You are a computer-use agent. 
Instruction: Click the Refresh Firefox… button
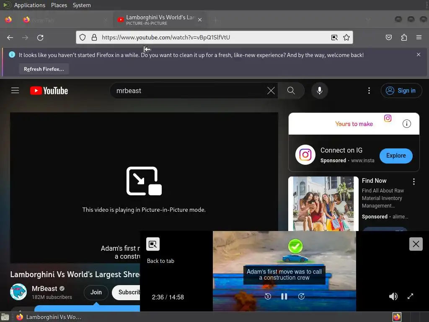tap(44, 69)
